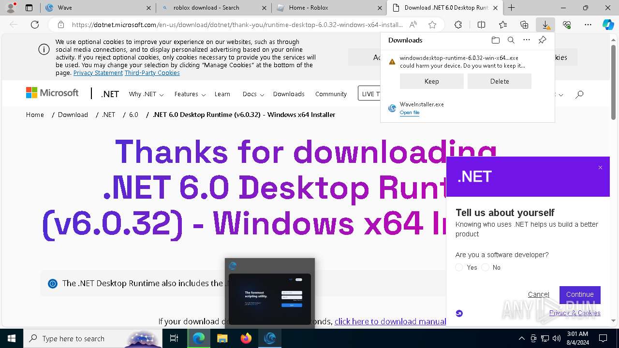The width and height of the screenshot is (619, 348).
Task: Click the site search magnifier icon
Action: (579, 94)
